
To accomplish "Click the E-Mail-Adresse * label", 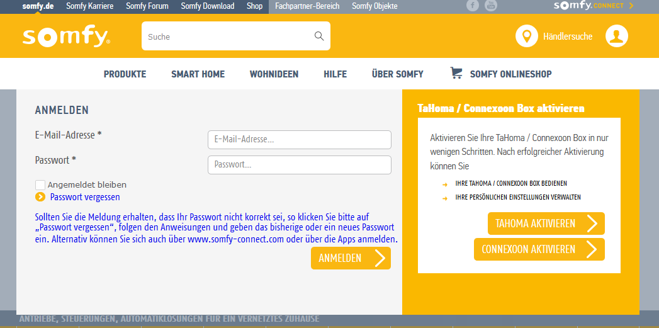I will 69,135.
